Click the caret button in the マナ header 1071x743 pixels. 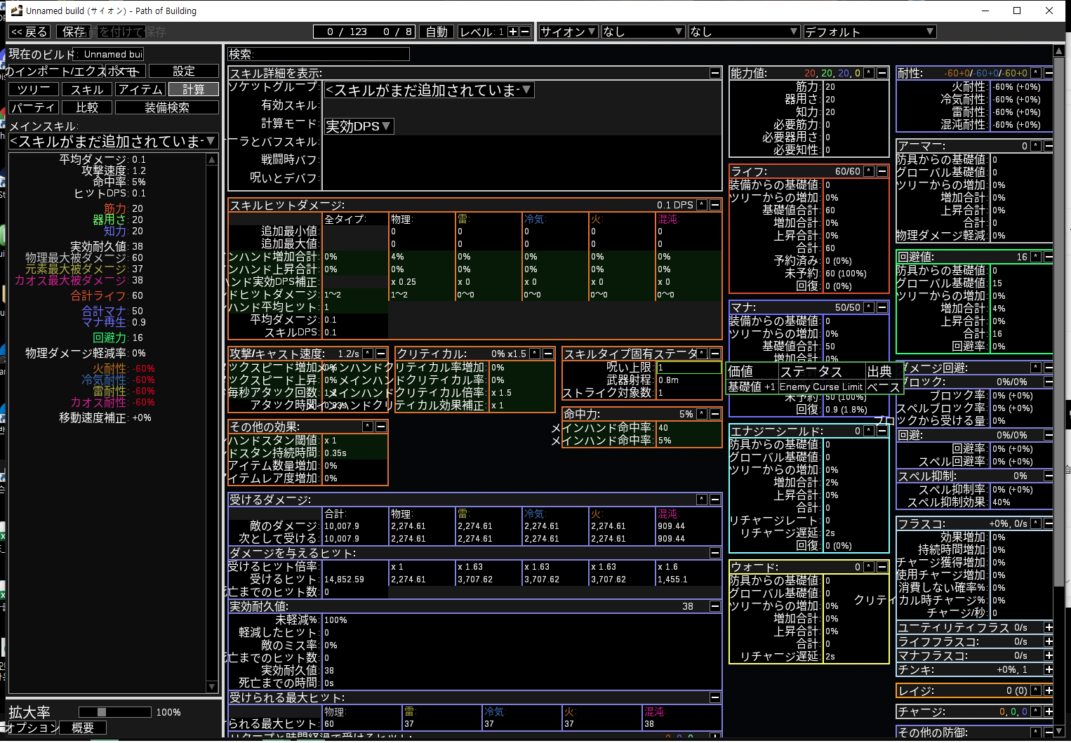click(870, 307)
